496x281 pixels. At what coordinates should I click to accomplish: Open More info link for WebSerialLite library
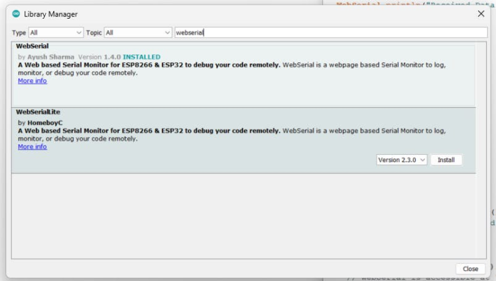click(32, 147)
